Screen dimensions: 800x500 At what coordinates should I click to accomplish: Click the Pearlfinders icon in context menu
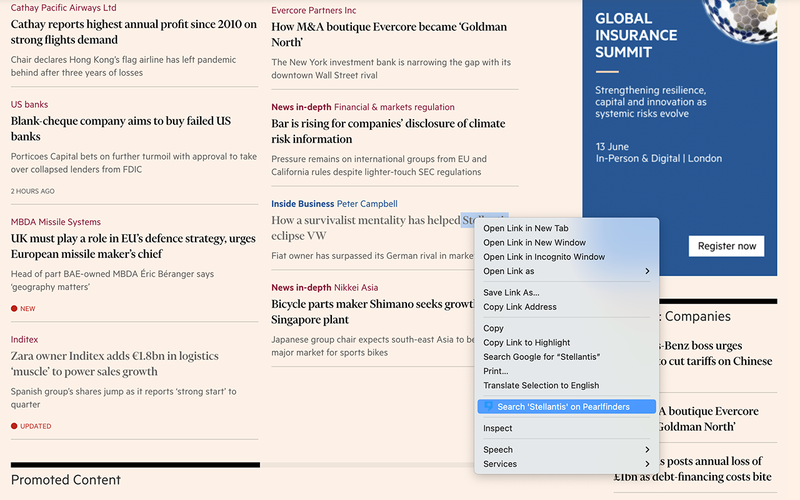(x=489, y=406)
